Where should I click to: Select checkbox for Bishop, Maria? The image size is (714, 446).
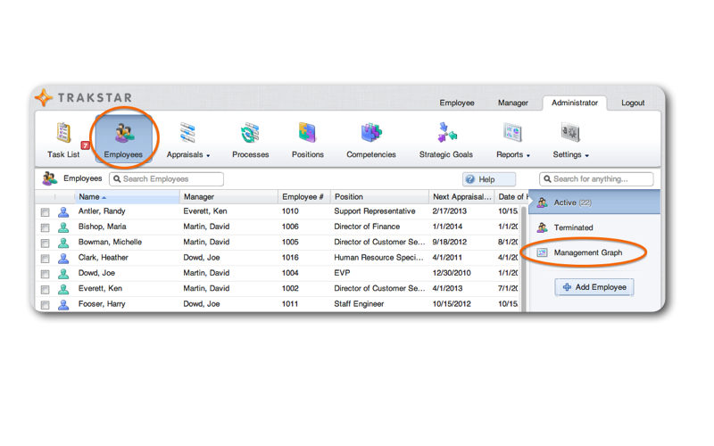(46, 228)
